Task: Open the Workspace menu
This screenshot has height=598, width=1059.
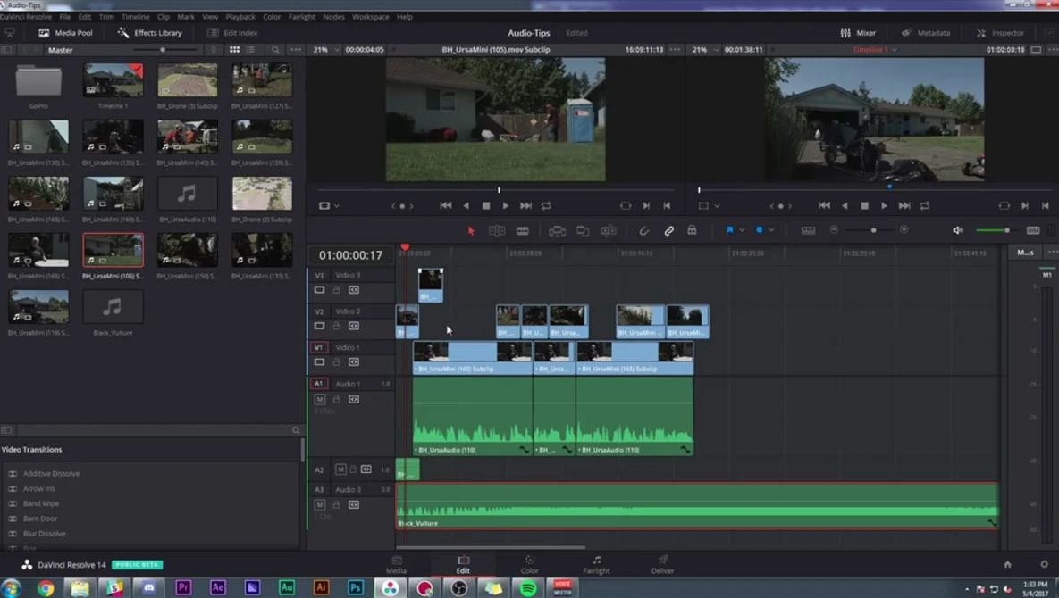Action: [370, 16]
